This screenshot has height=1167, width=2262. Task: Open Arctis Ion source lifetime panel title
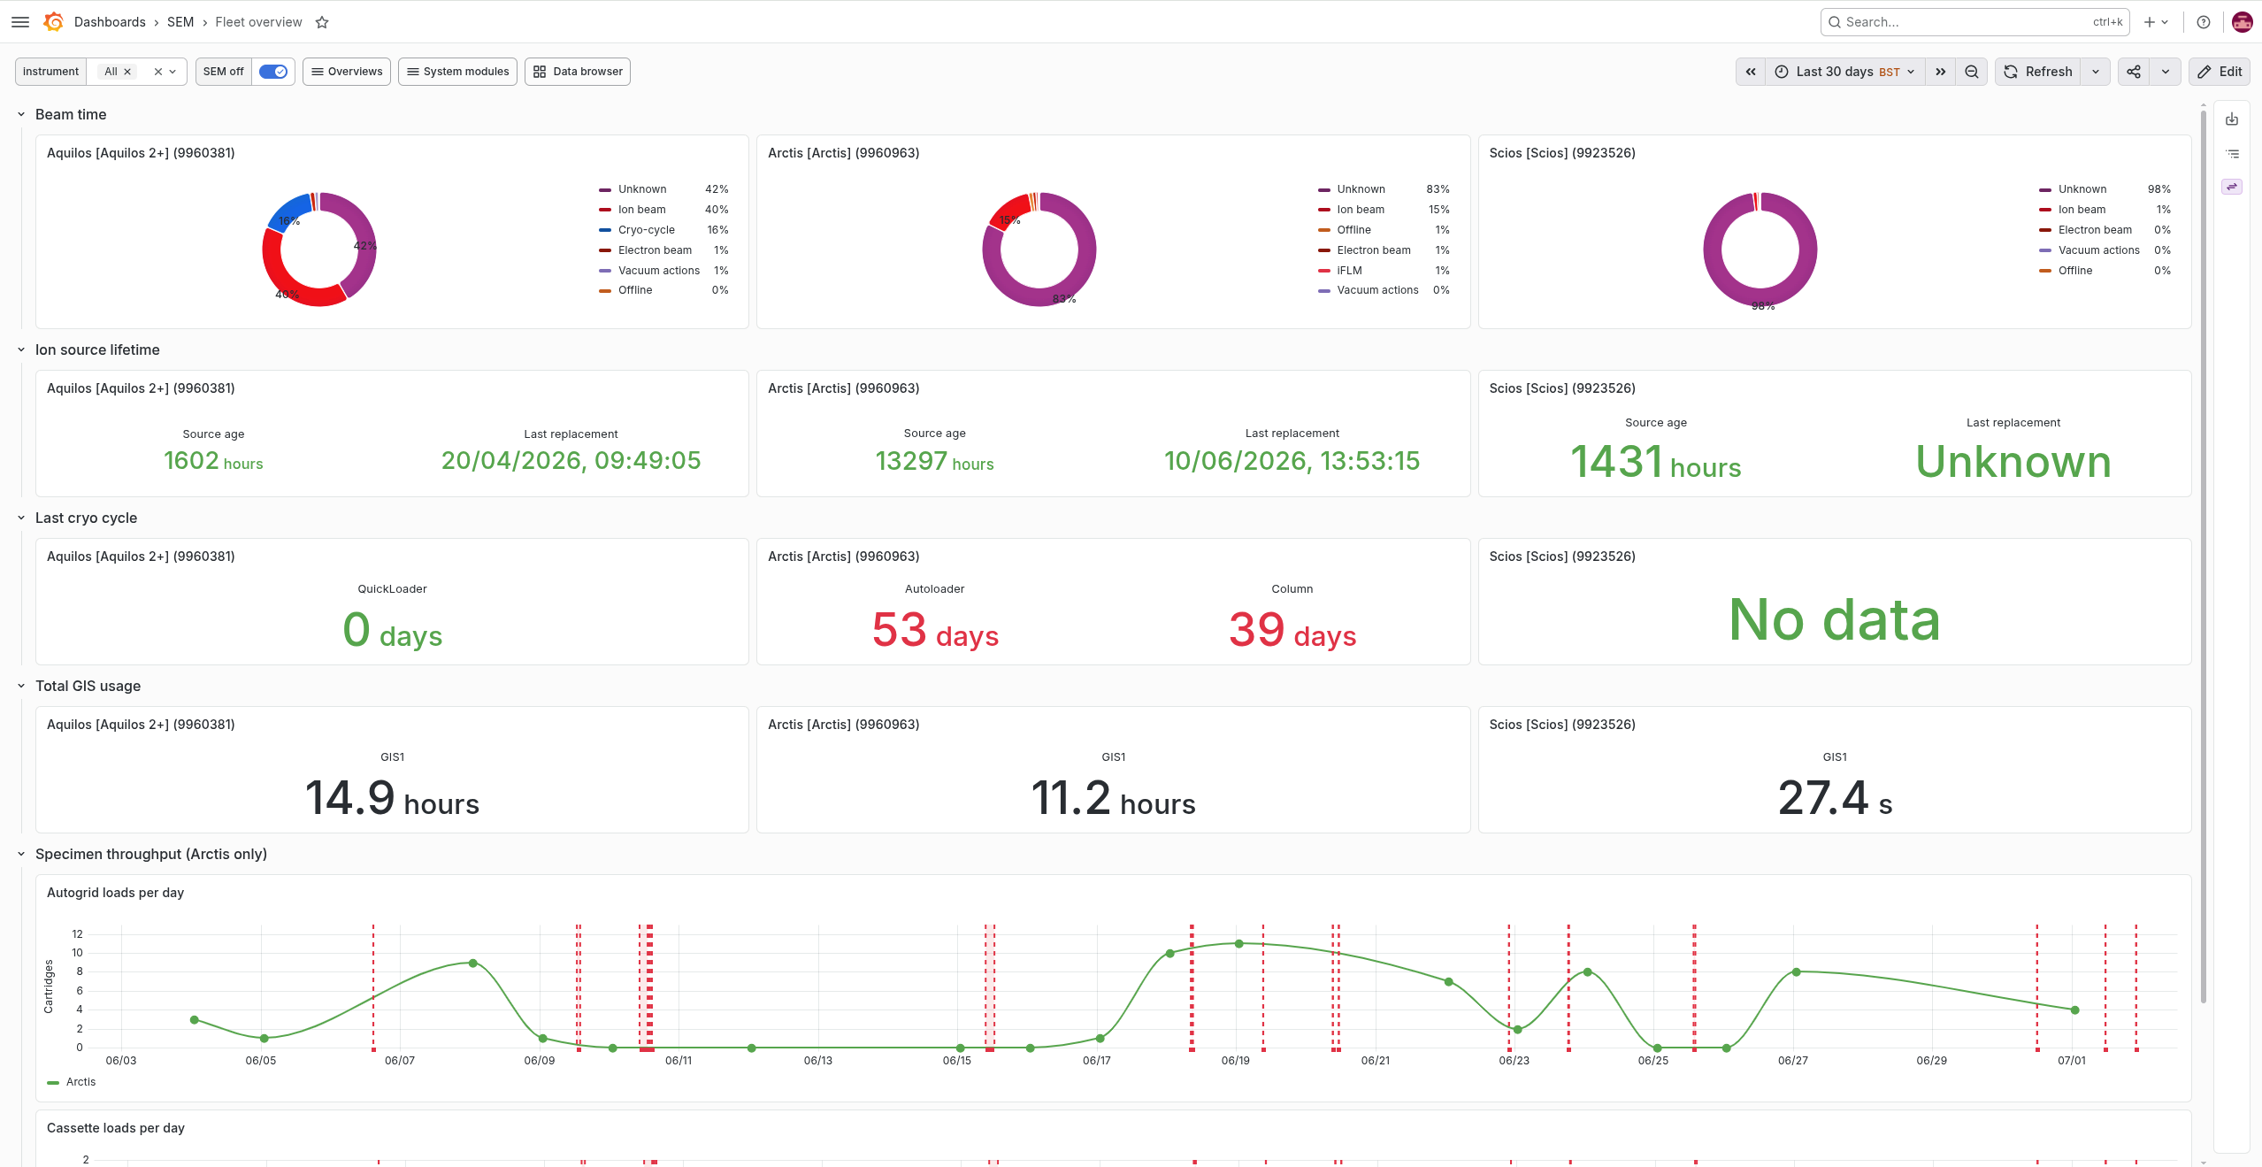[844, 388]
